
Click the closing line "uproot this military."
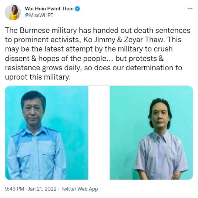tap(38, 77)
